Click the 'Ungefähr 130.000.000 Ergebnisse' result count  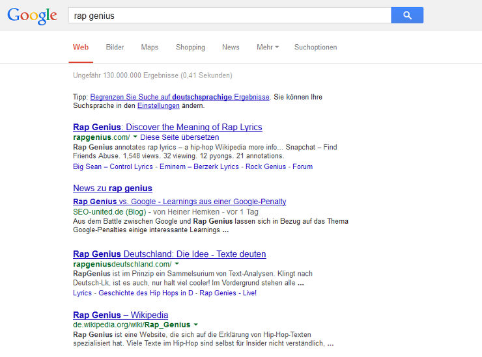(x=152, y=75)
